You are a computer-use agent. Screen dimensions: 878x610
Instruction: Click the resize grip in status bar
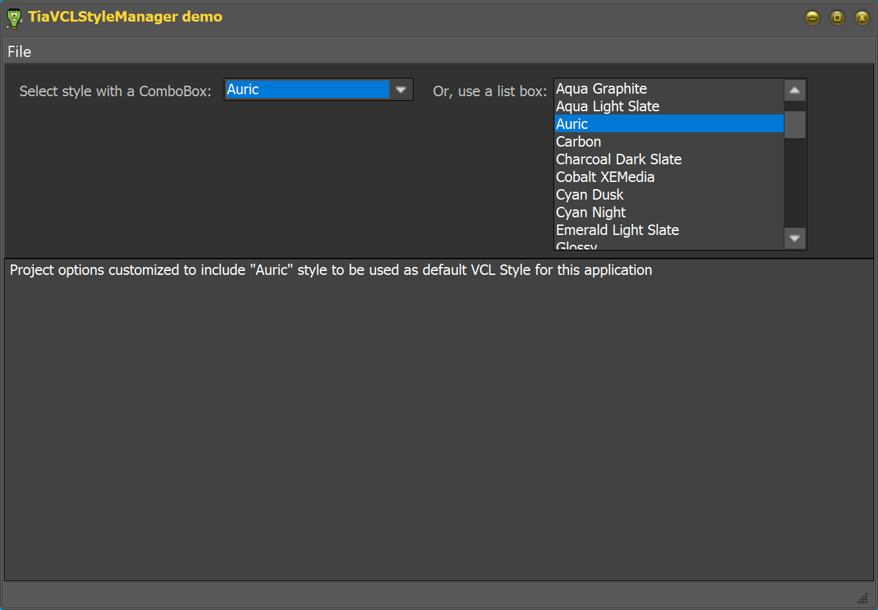point(862,598)
